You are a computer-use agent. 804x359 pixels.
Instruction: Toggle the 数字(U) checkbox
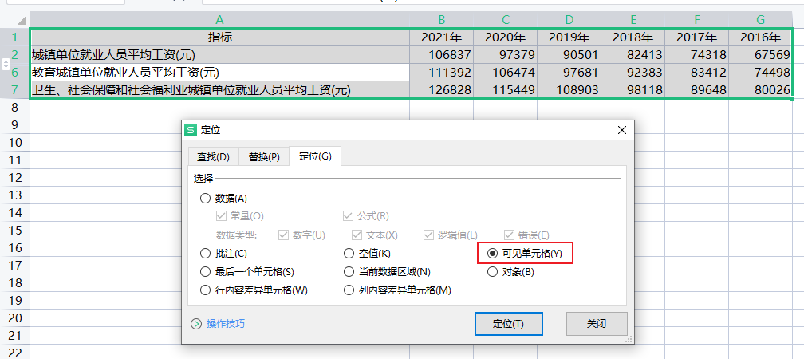point(283,235)
